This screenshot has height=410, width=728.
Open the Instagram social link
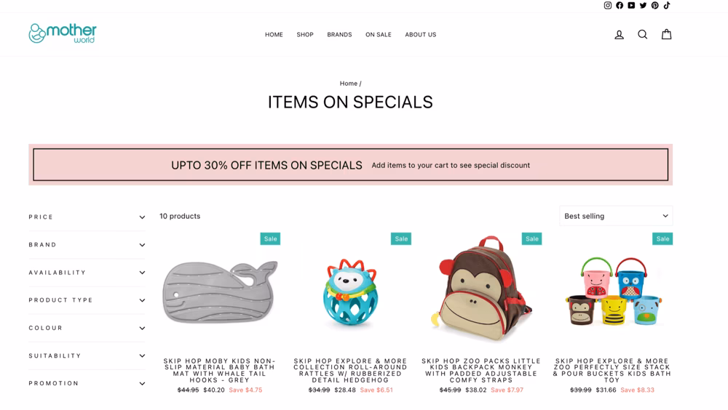(x=607, y=6)
